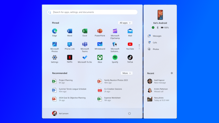This screenshot has height=123, width=219.
Task: Launch Microsoft Clipchamp from pinned apps
Action: (115, 34)
